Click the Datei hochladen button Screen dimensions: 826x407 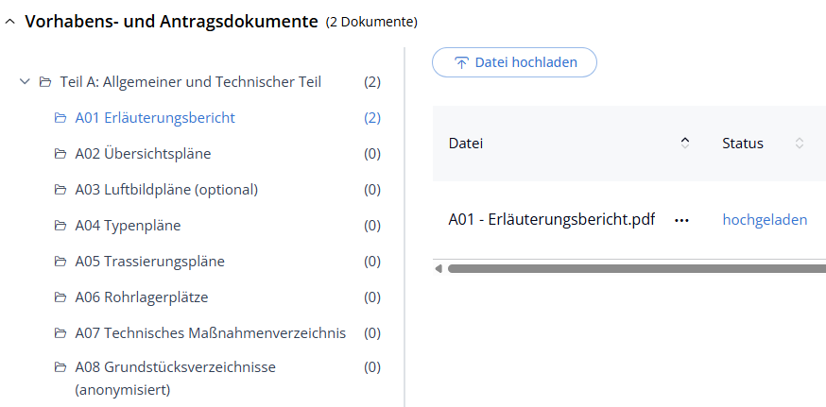(514, 62)
